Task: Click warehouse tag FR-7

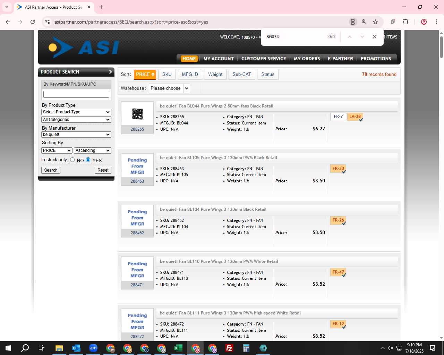Action: coord(338,117)
